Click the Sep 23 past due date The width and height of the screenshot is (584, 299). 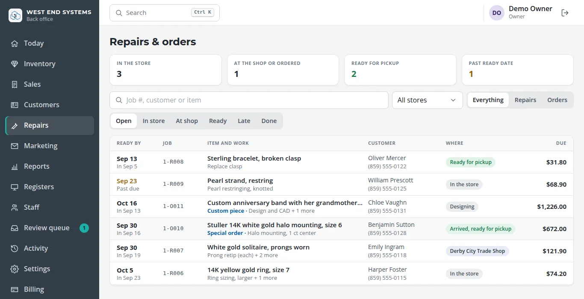[127, 181]
